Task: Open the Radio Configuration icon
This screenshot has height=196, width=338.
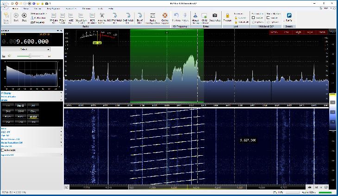Action: click(x=152, y=16)
